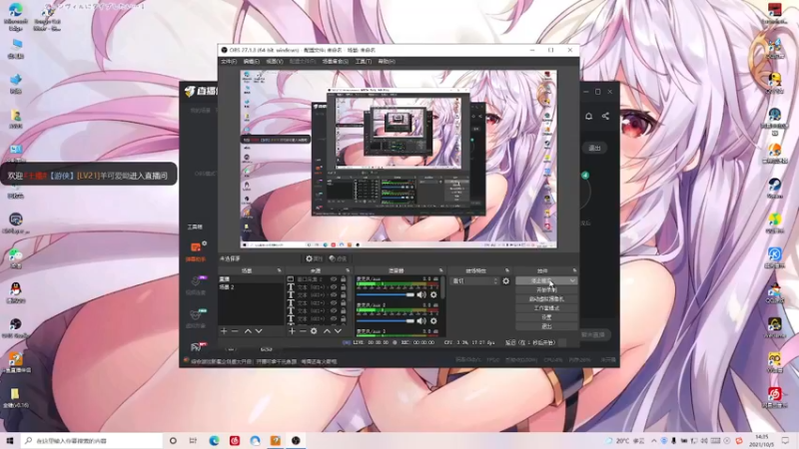Image resolution: width=799 pixels, height=449 pixels.
Task: Pop out the 转场特效 transitions dock via its header icon
Action: tap(507, 270)
